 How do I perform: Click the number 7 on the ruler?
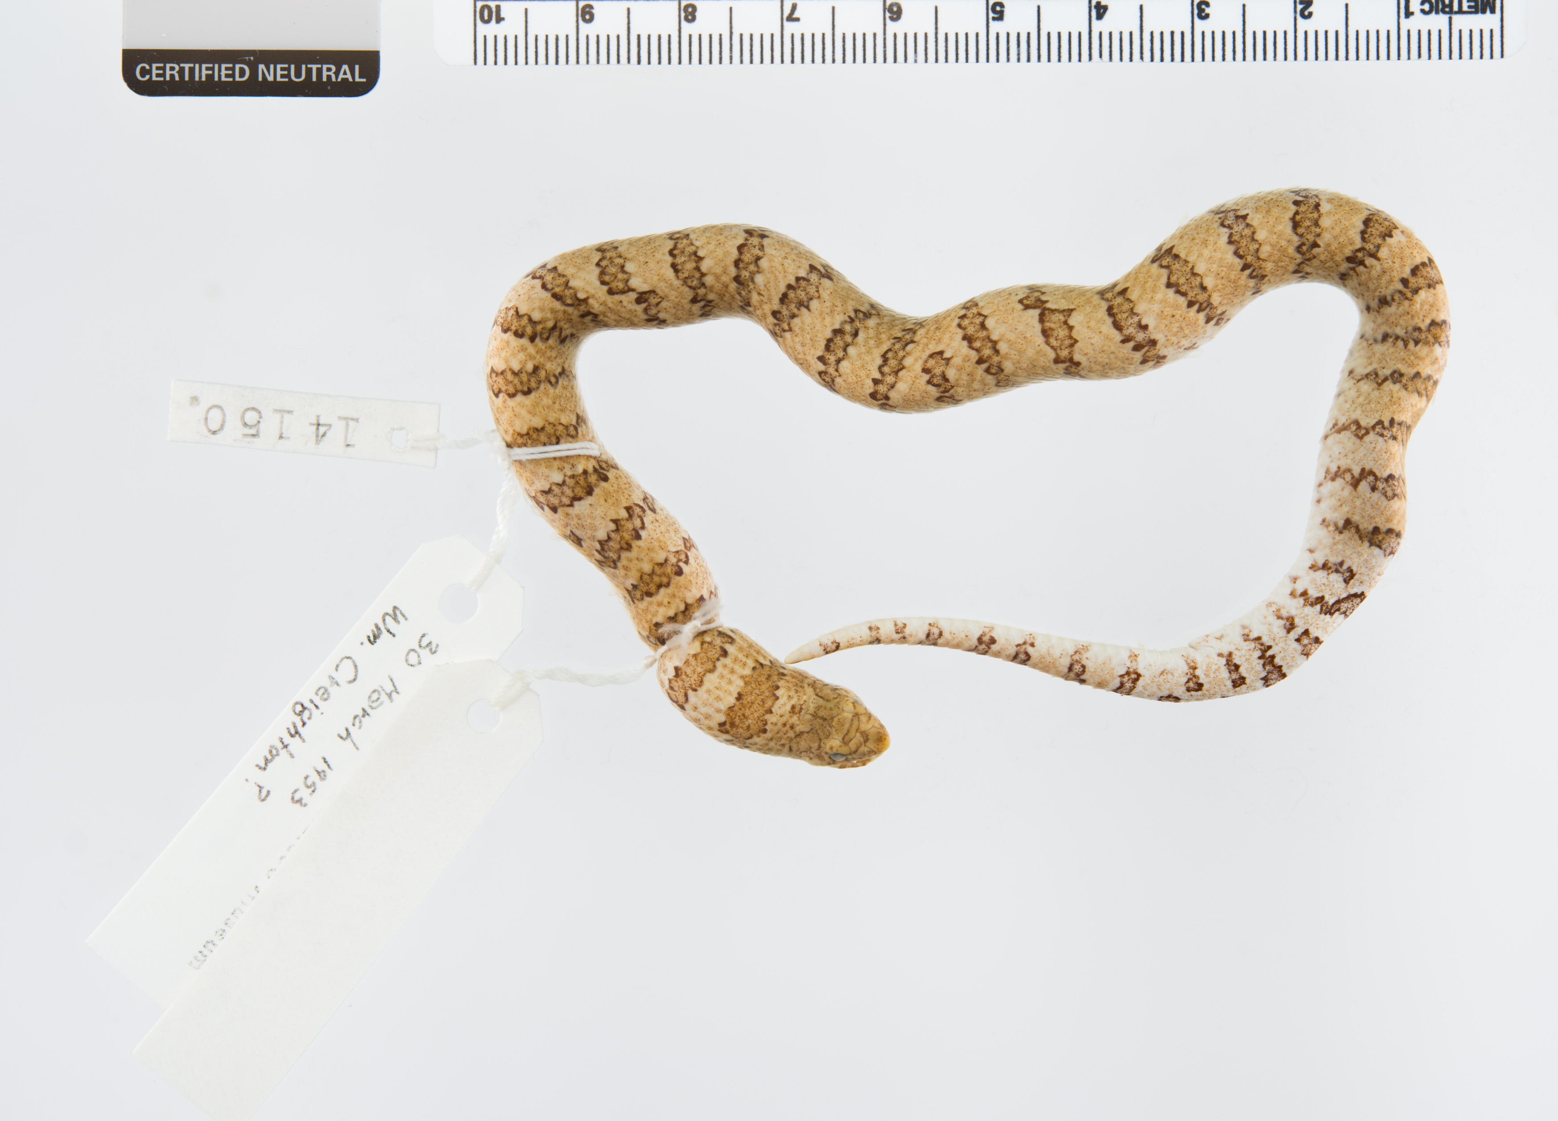(x=792, y=12)
